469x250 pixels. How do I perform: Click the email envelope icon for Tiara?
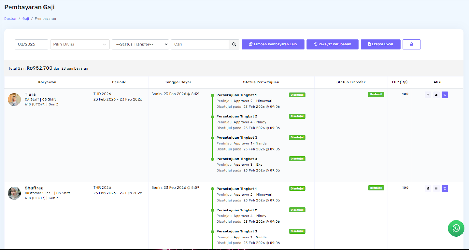pos(436,95)
